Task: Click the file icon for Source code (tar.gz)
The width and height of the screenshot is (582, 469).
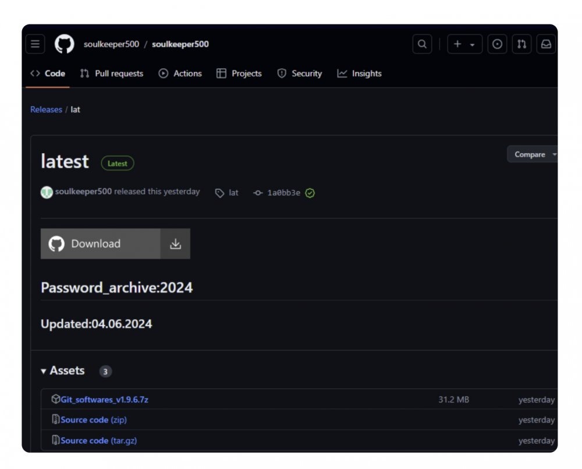Action: [x=56, y=440]
